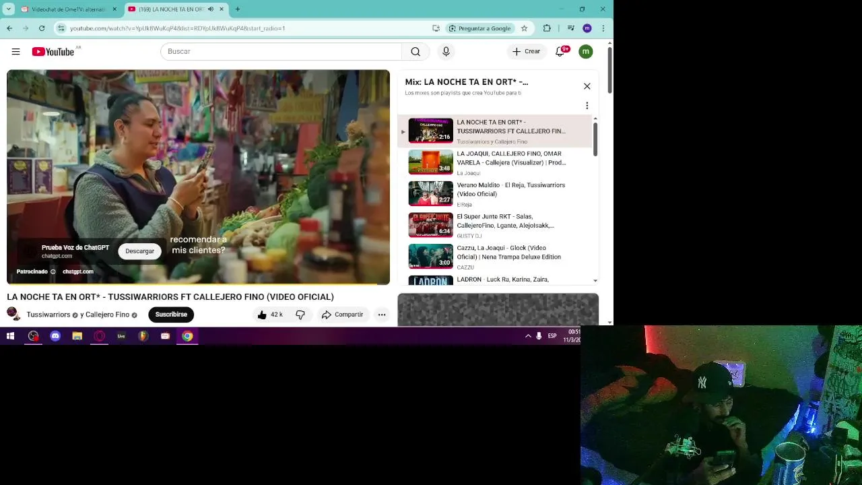Image resolution: width=862 pixels, height=485 pixels.
Task: Share the video via Compartir
Action: [342, 315]
